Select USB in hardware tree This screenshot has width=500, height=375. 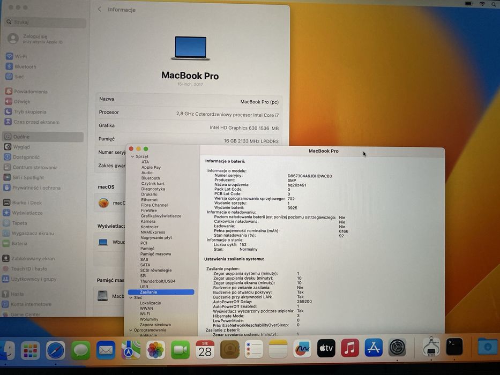pyautogui.click(x=144, y=287)
